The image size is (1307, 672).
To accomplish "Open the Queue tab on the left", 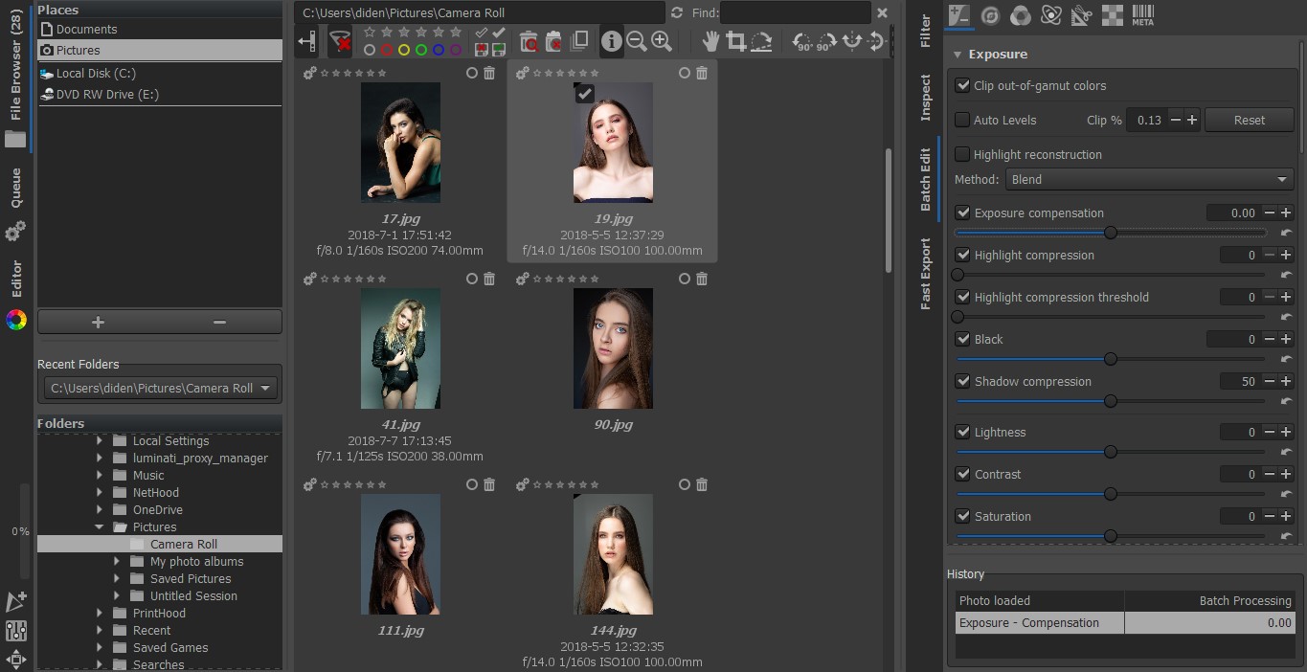I will tap(14, 187).
